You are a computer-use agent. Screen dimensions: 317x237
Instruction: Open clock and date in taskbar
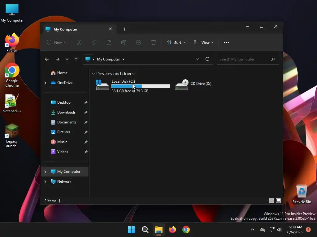(x=295, y=230)
